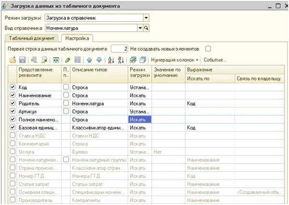
Task: Click the Значение по умолчанию column header
Action: tap(169, 74)
